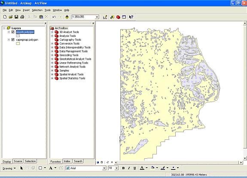Click the Paste clipboard icon

[41, 17]
